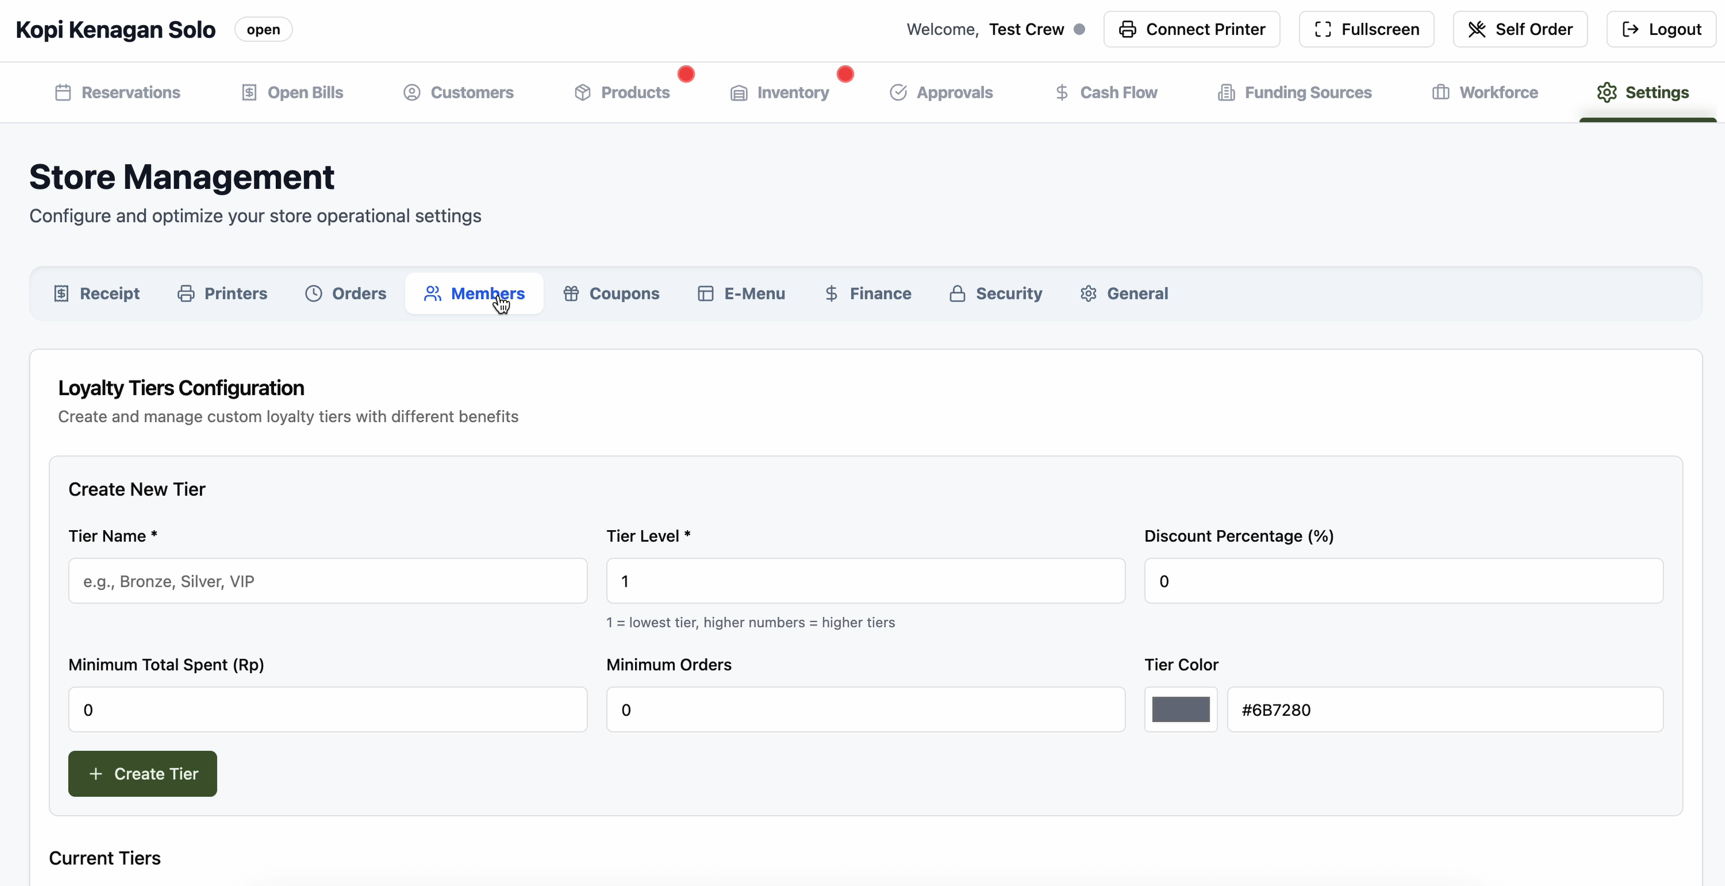Click the Connect Printer icon button
Viewport: 1725px width, 886px height.
pos(1191,30)
